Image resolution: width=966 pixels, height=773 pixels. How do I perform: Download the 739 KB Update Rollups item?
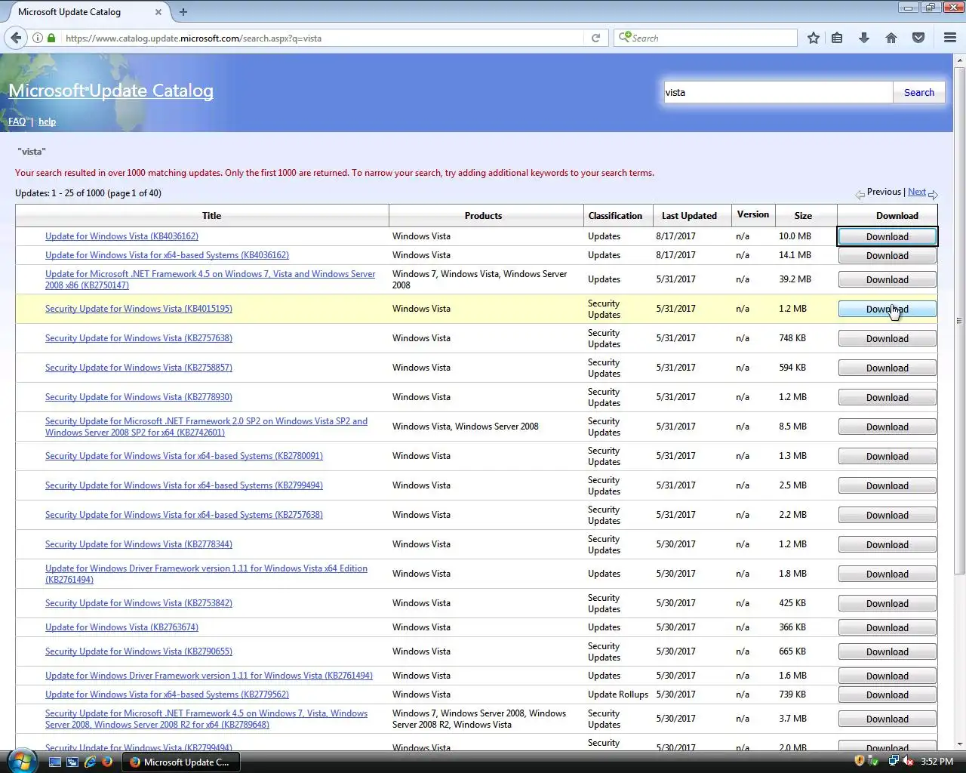click(888, 694)
